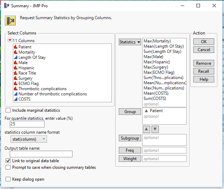This screenshot has width=224, height=189.
Task: Click nominal icon next to Male column
Action: pos(16,63)
